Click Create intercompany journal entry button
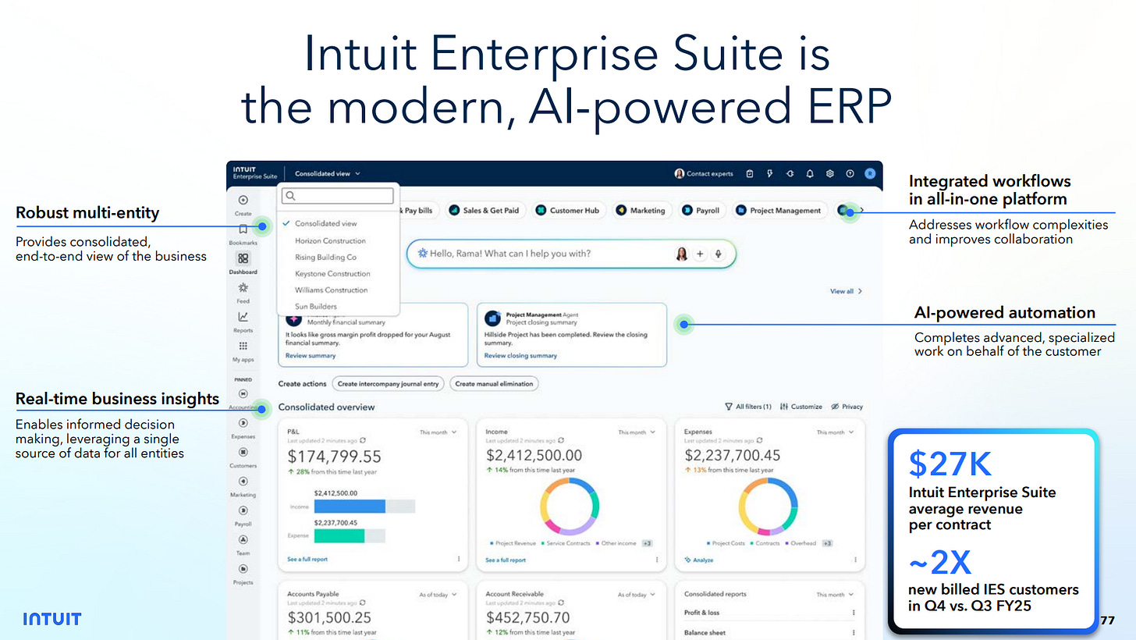 coord(389,383)
